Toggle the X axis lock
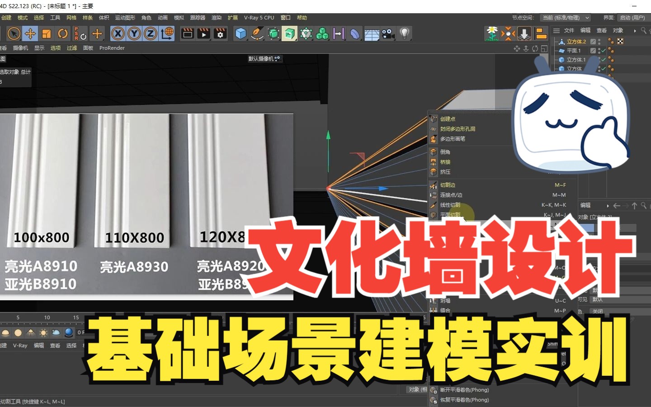 point(118,33)
